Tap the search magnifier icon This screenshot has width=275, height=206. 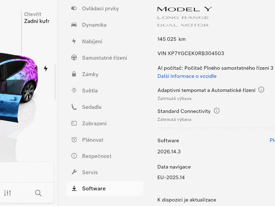click(38, 193)
